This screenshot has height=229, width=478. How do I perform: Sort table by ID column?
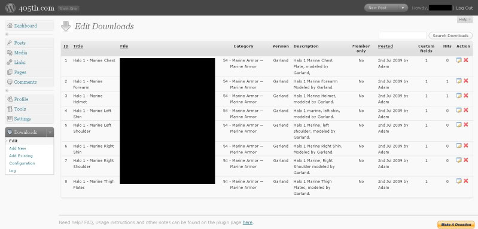66,46
